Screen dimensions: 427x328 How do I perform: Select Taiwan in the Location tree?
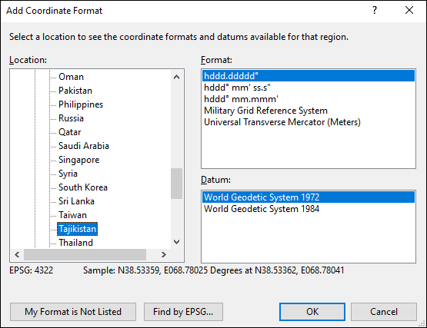(73, 215)
